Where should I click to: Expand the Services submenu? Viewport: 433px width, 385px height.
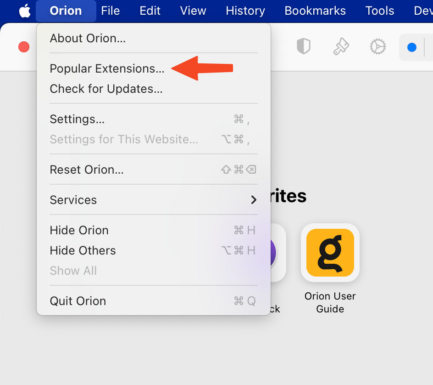point(154,200)
